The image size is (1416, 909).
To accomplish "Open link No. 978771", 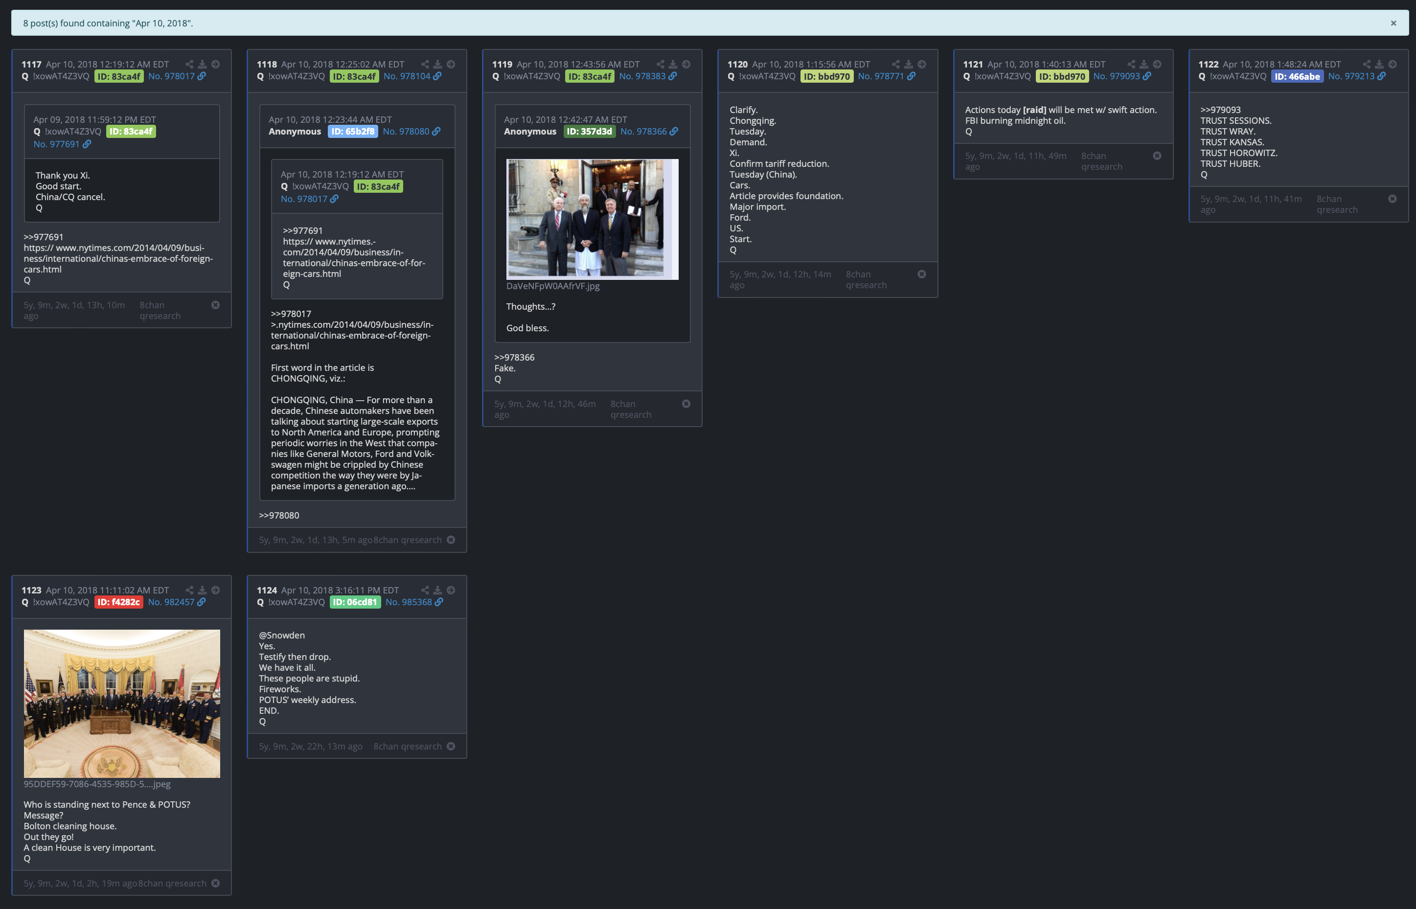I will 887,76.
